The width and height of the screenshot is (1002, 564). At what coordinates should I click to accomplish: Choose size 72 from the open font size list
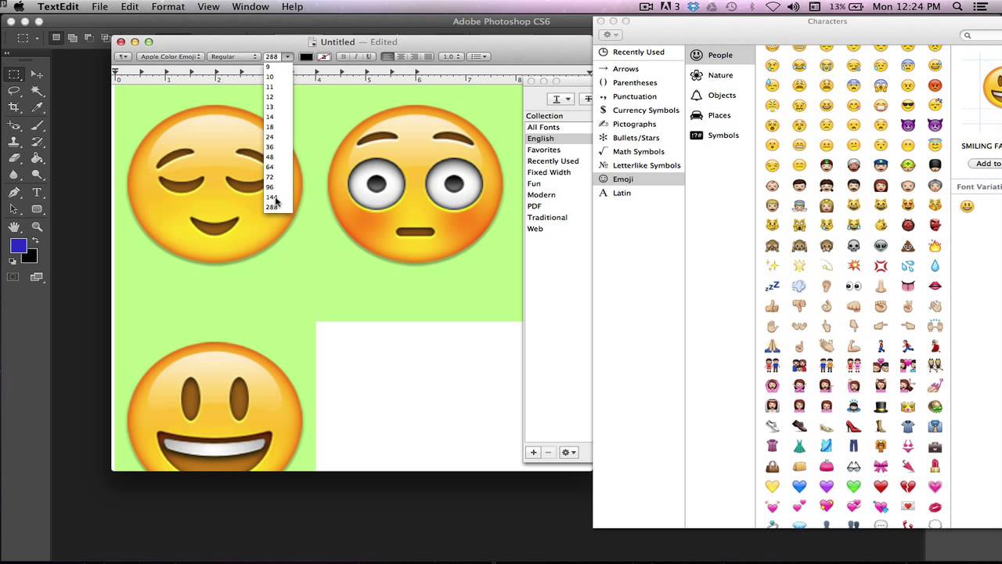pyautogui.click(x=270, y=176)
